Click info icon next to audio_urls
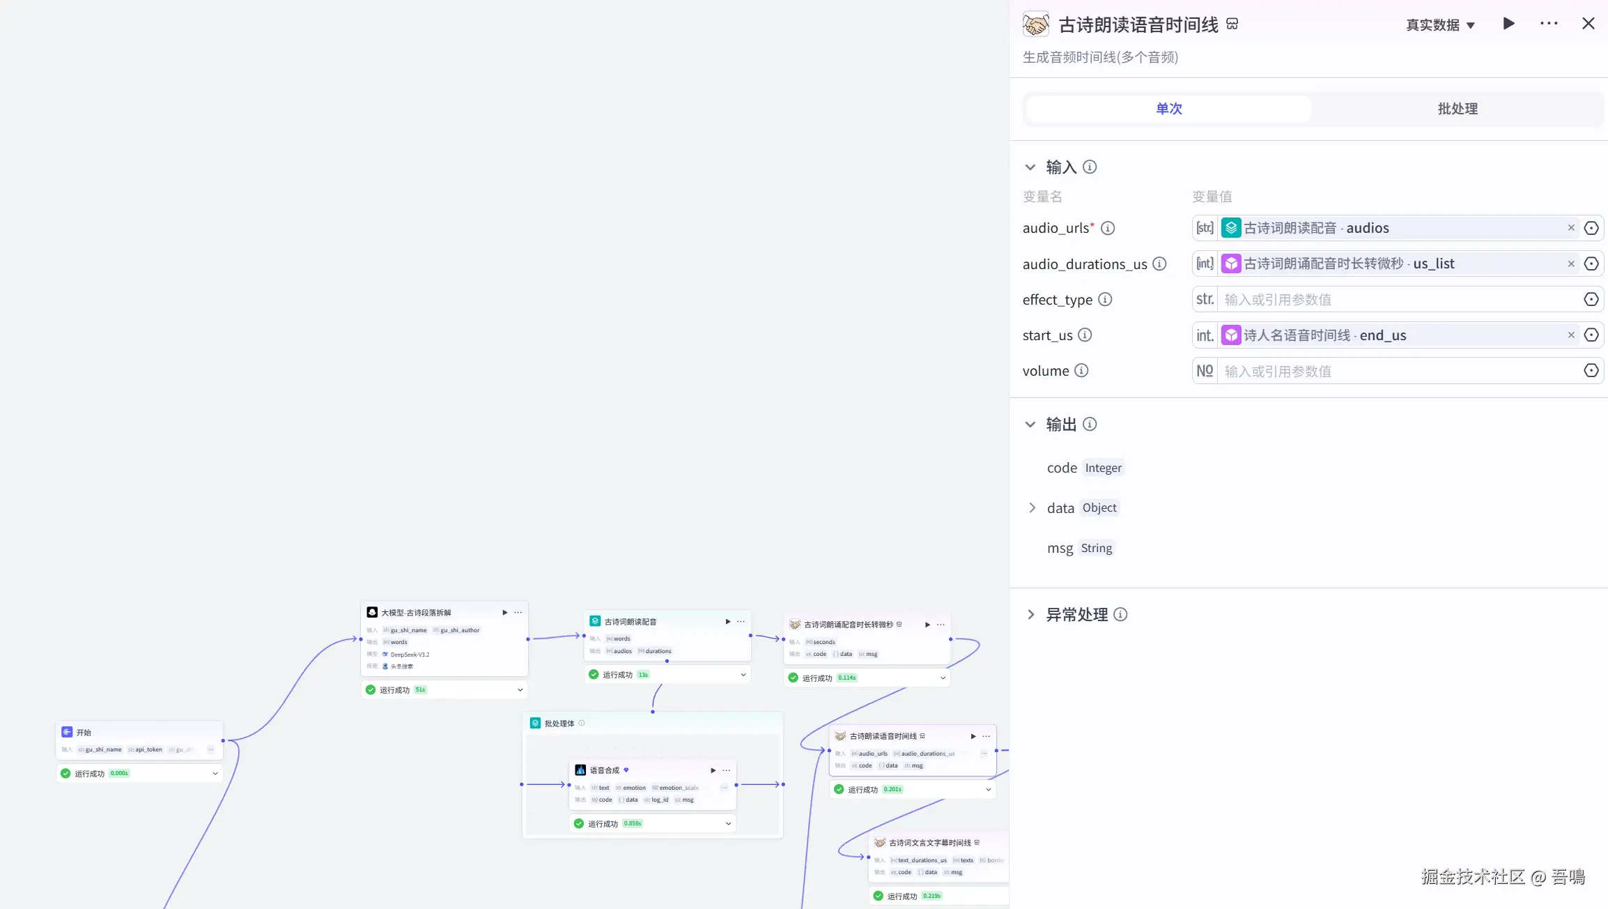 click(1108, 228)
